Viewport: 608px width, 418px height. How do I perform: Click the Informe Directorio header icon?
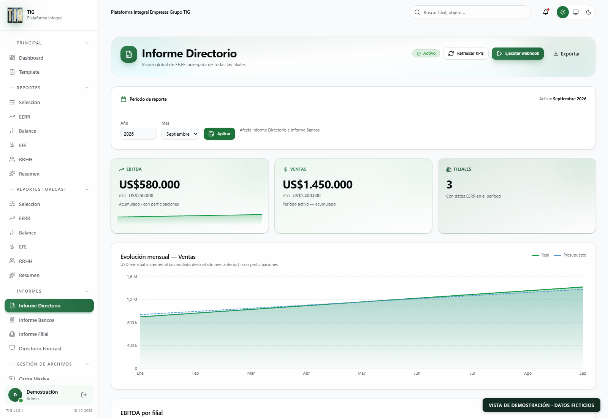[x=129, y=54]
